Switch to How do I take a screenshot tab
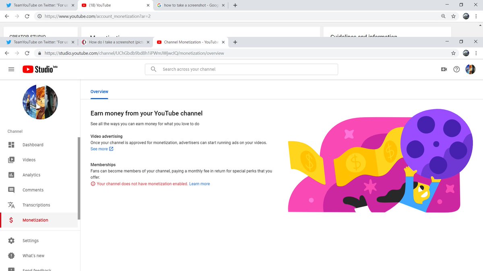483x271 pixels. (x=116, y=42)
